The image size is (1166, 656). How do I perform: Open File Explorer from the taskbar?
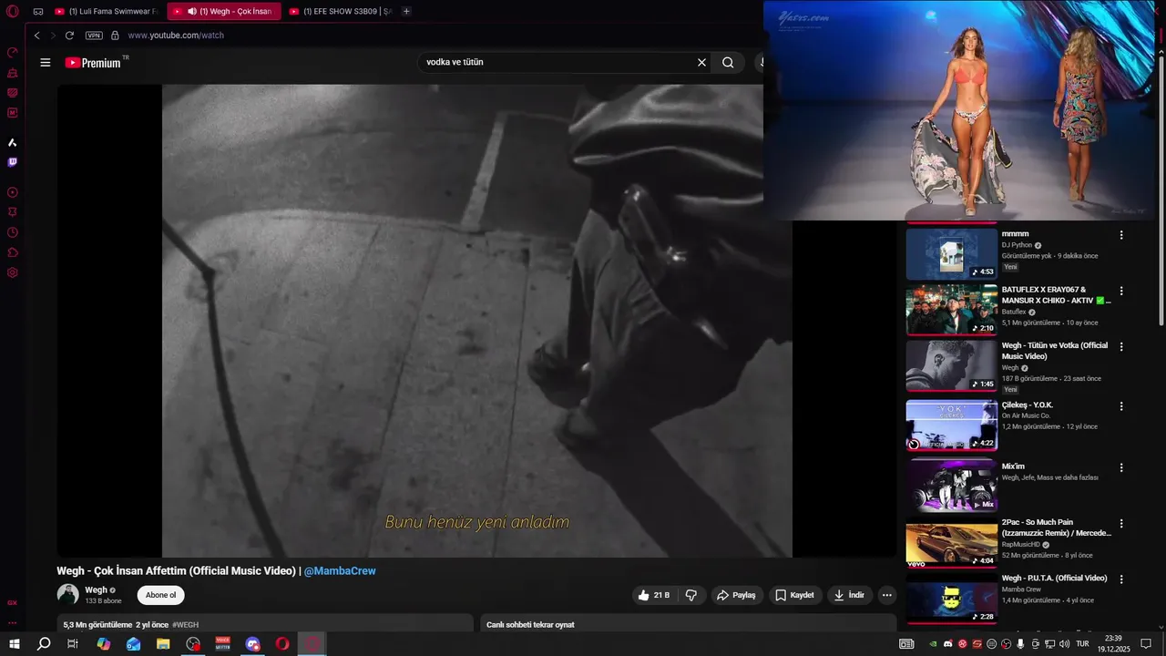pos(163,644)
